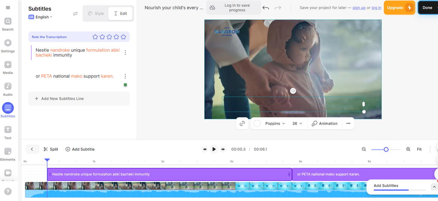Open options for PETA national subtitle line

(x=125, y=76)
